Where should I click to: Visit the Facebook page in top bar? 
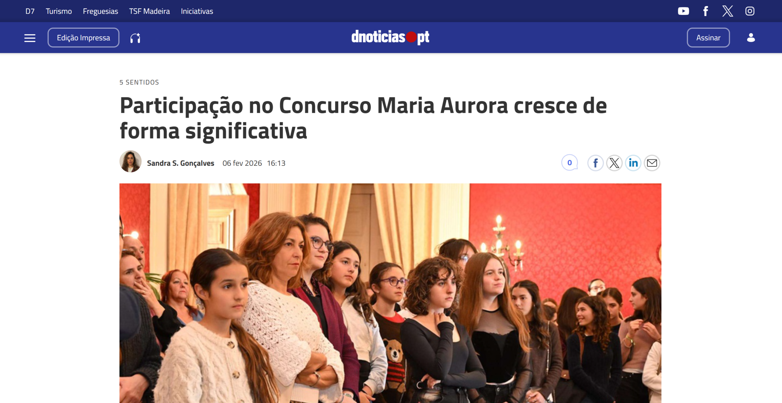click(x=706, y=11)
